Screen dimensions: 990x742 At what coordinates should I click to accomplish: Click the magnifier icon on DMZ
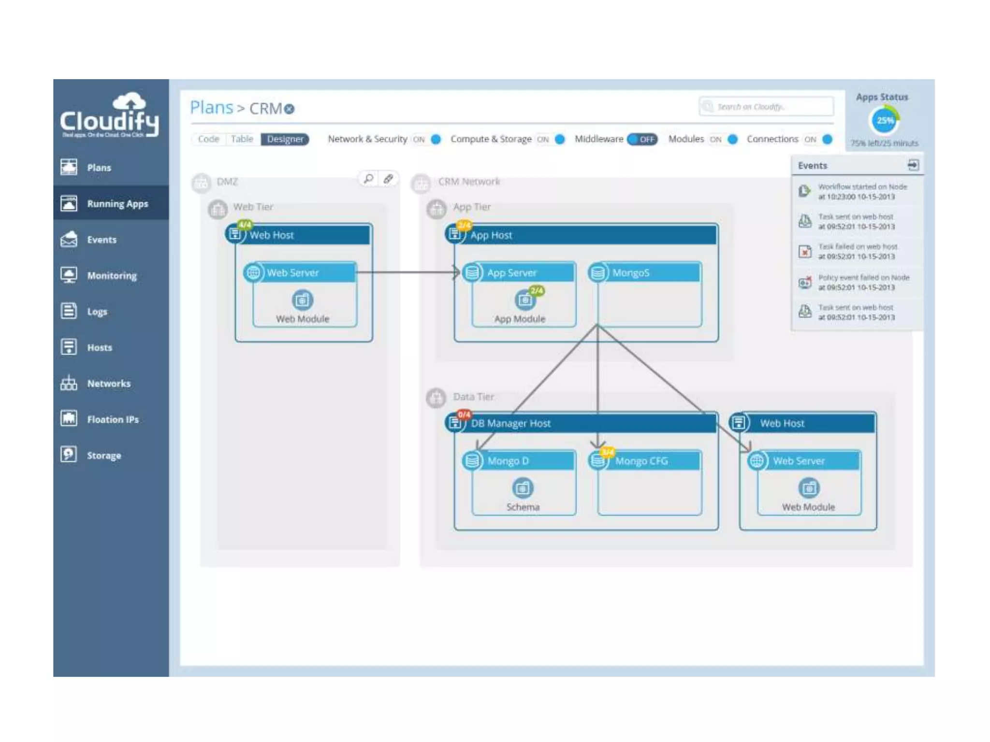[368, 179]
